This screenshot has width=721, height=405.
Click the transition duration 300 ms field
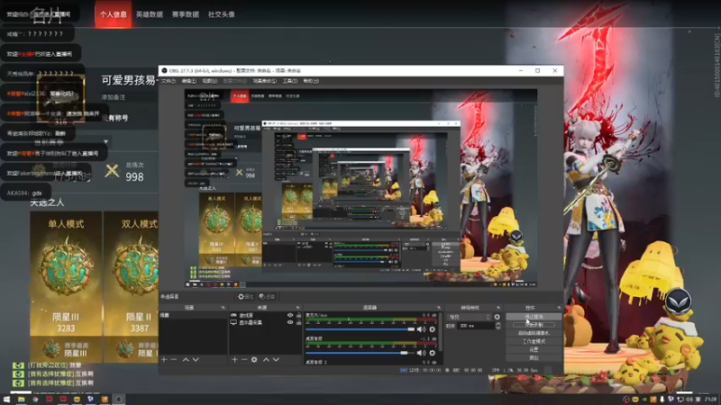click(x=476, y=326)
